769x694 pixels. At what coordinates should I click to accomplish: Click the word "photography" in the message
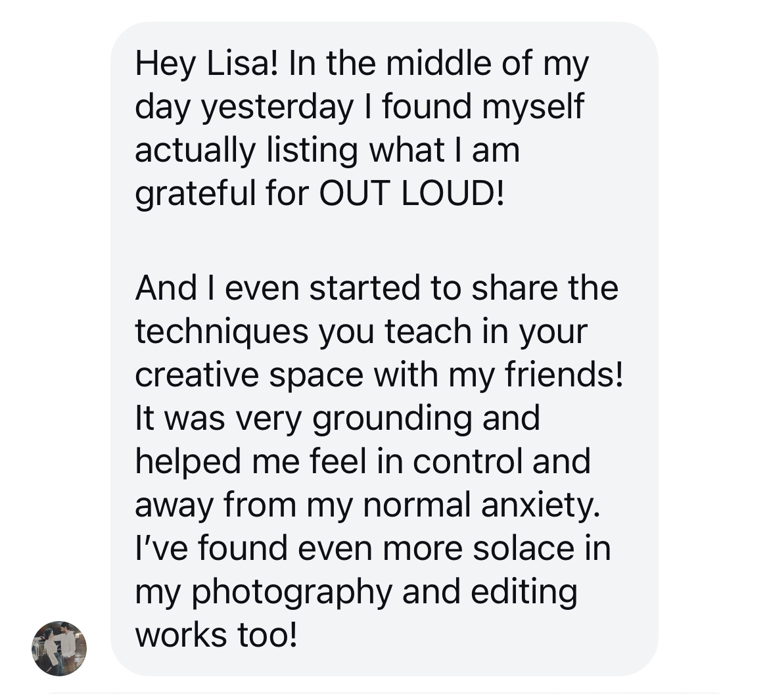[292, 591]
